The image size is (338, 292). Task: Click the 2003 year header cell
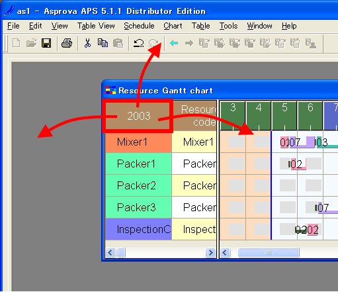click(138, 116)
